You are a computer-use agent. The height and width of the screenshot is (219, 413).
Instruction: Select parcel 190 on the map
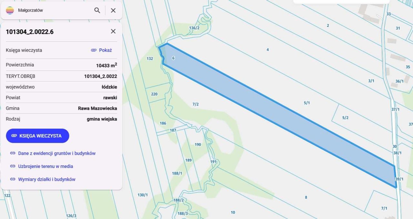pyautogui.click(x=198, y=144)
